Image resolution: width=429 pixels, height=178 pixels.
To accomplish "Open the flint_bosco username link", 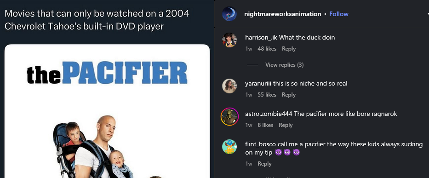I will (260, 144).
